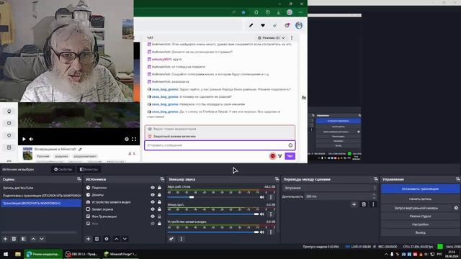Image resolution: width=461 pixels, height=259 pixels.
Task: Remove the scene transition using the trash icon
Action: coord(364,204)
